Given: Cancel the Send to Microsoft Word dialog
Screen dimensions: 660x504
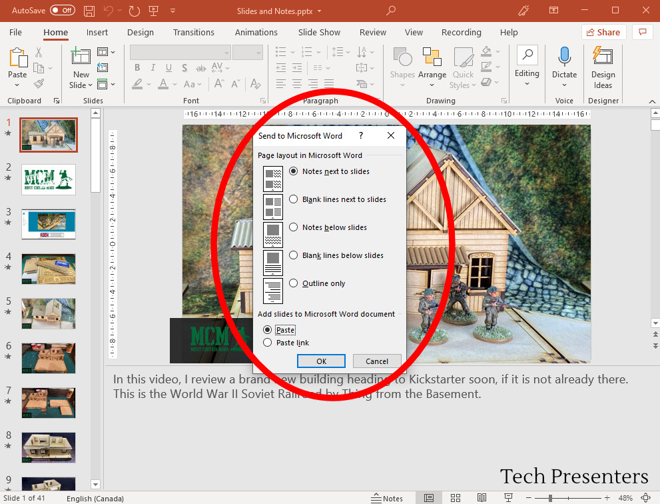Looking at the screenshot, I should [x=377, y=361].
